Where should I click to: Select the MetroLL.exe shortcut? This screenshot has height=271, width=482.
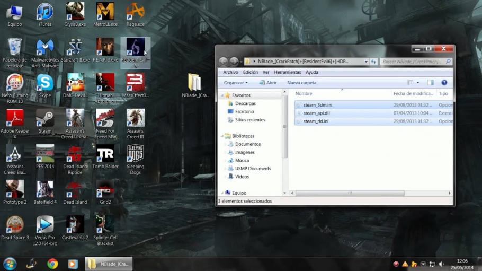pos(105,14)
